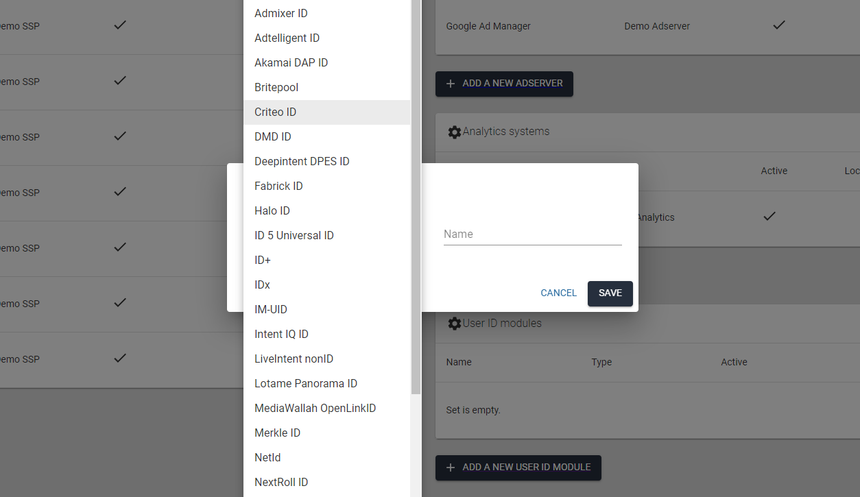
Task: Click the analytics row active checkmark
Action: coord(769,216)
